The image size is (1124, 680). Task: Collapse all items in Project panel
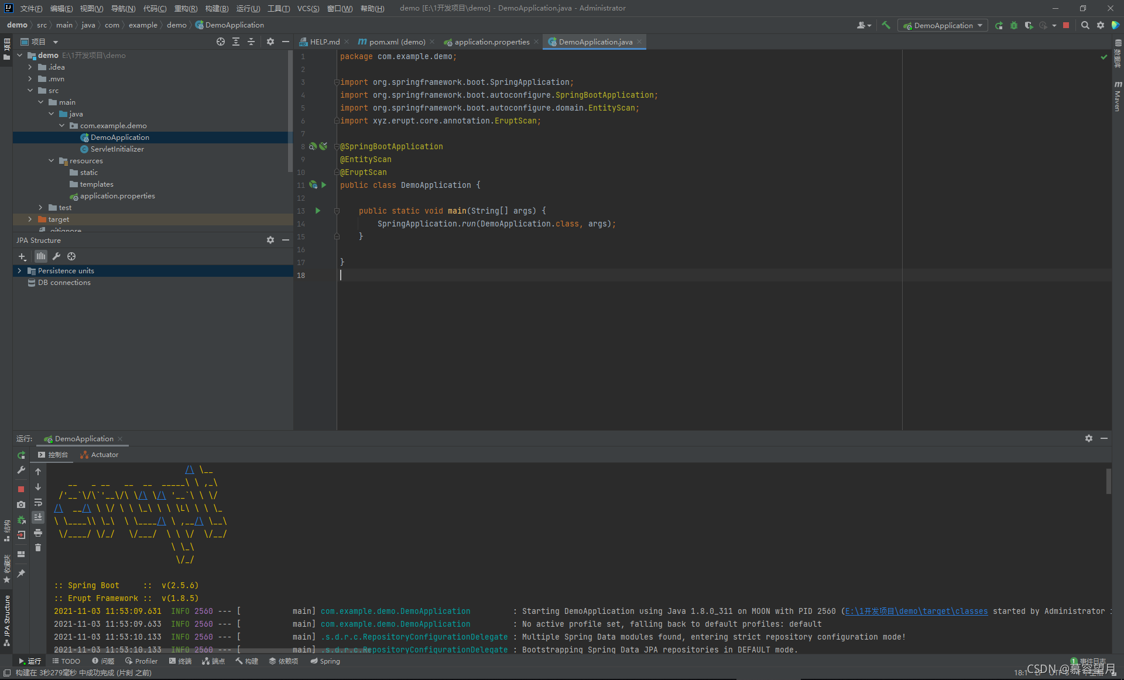(x=251, y=42)
